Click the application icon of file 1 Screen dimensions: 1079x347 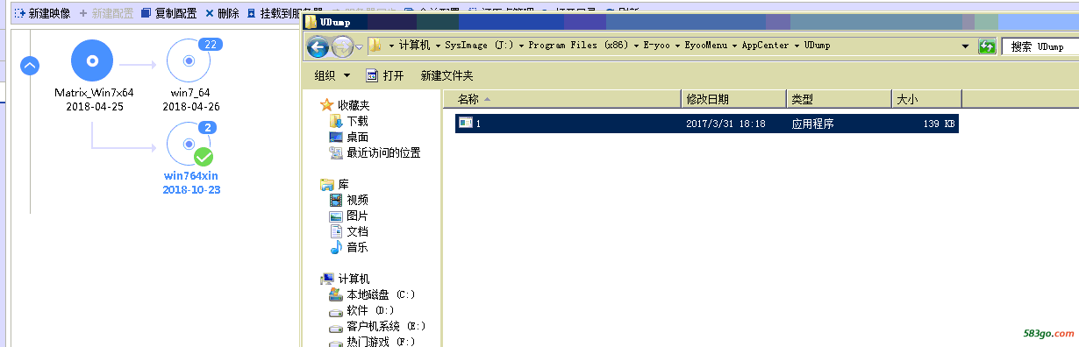pos(465,124)
